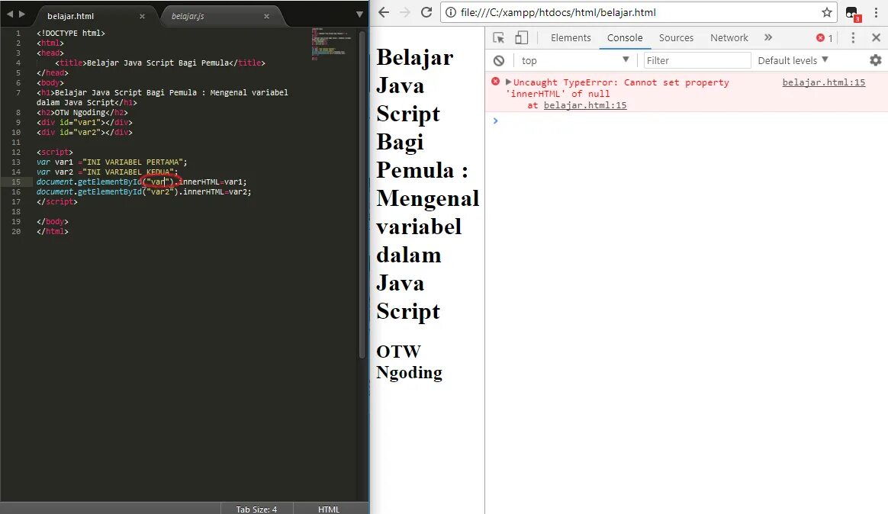This screenshot has height=514, width=888.
Task: Open the tab list dropdown arrow
Action: tap(359, 14)
